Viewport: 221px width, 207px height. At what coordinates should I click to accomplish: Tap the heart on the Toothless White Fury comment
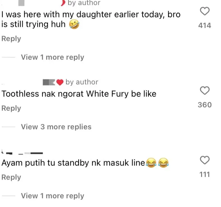(205, 90)
